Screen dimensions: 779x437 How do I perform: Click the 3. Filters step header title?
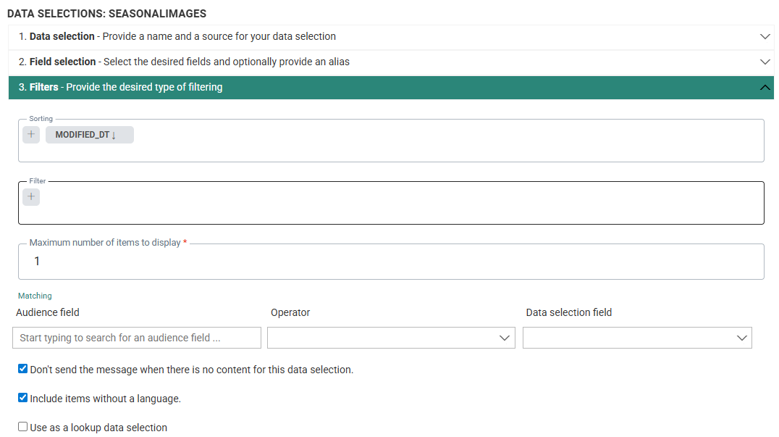tap(120, 87)
